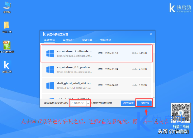This screenshot has height=138, width=193.
Task: Switch to the 修复引导 tab
Action: tap(87, 40)
